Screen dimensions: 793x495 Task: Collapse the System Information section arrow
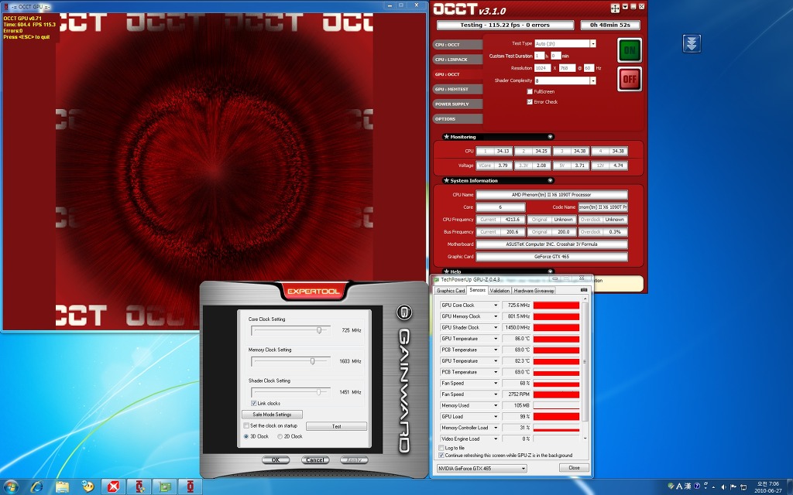click(551, 180)
